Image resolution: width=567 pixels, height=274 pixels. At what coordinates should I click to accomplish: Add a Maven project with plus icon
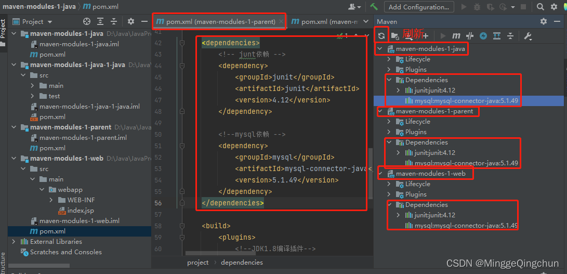(x=426, y=36)
